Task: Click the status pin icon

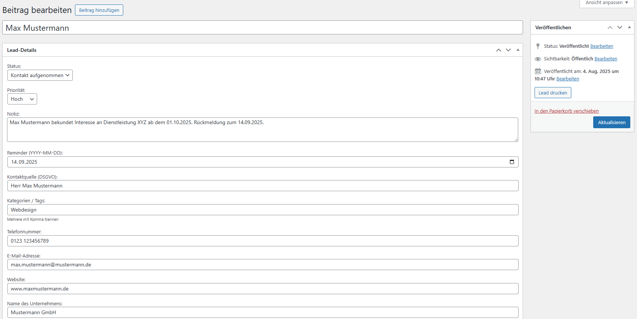Action: click(538, 46)
